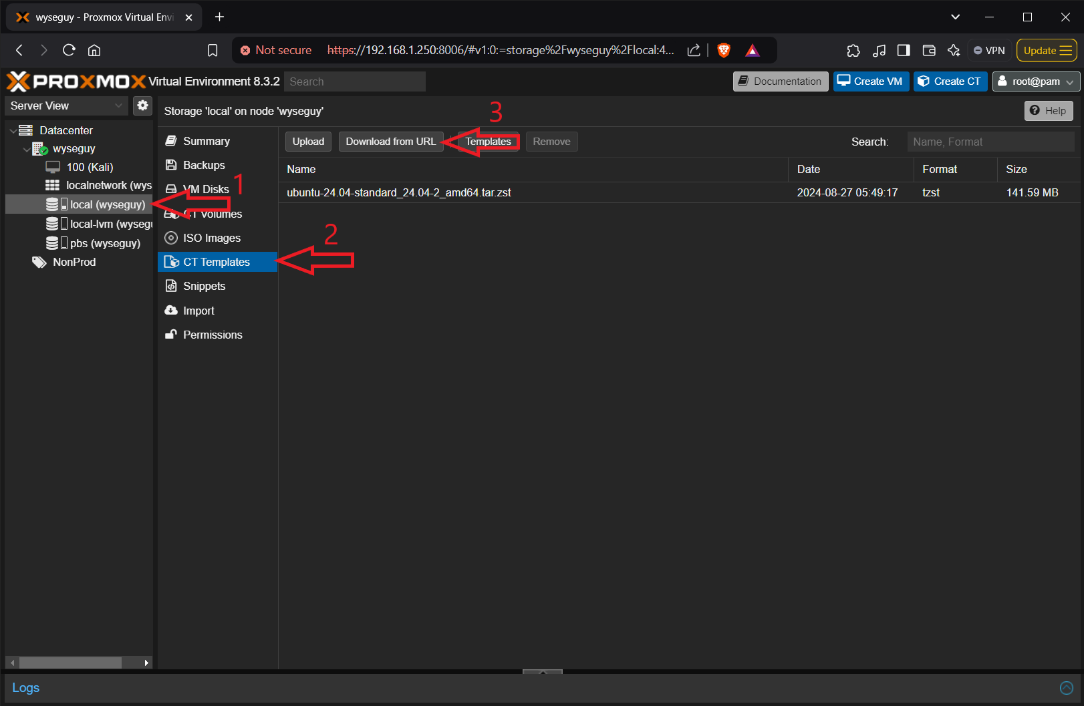Viewport: 1084px width, 706px height.
Task: Click Download from URL button
Action: tap(390, 142)
